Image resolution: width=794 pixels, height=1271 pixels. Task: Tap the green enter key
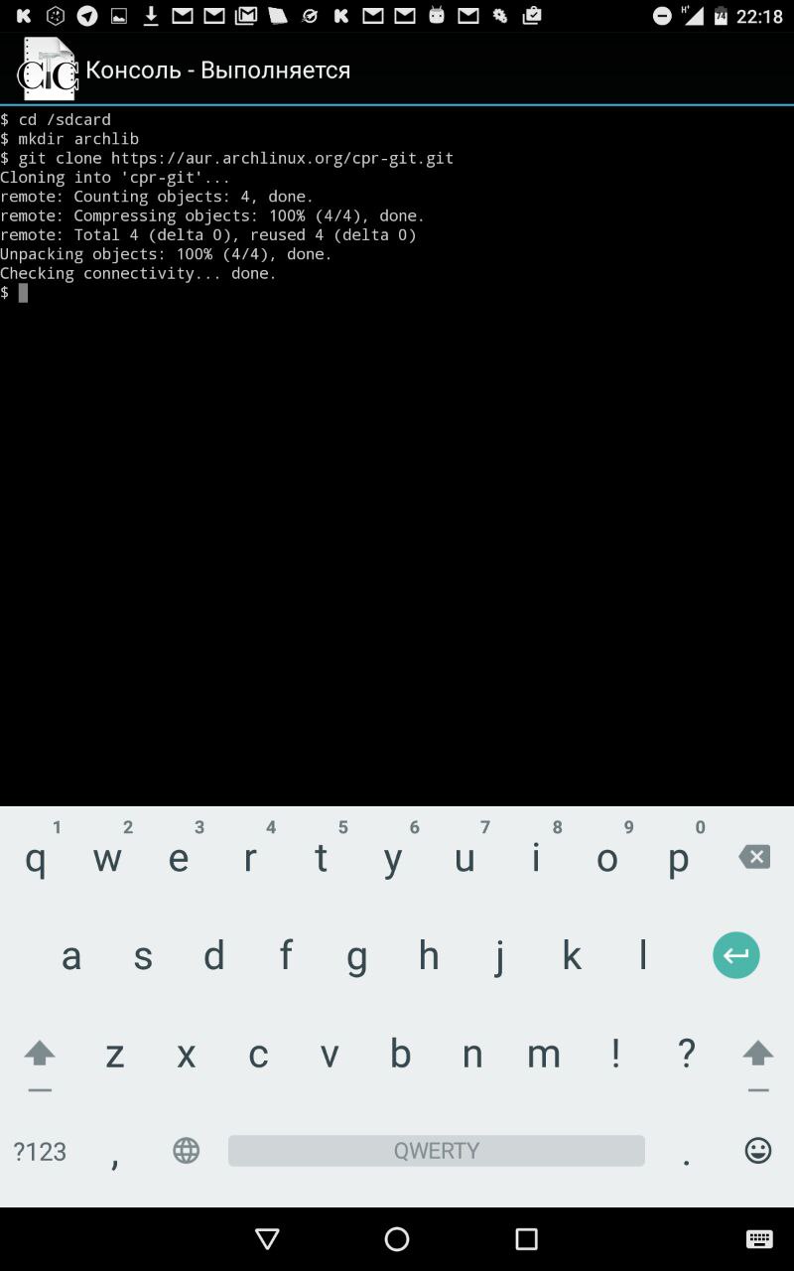[x=736, y=955]
